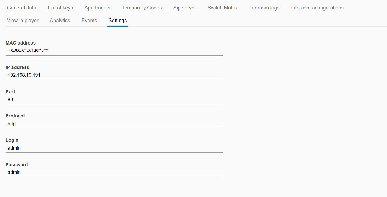Go to the Apartments tab
The width and height of the screenshot is (387, 197).
coord(97,8)
